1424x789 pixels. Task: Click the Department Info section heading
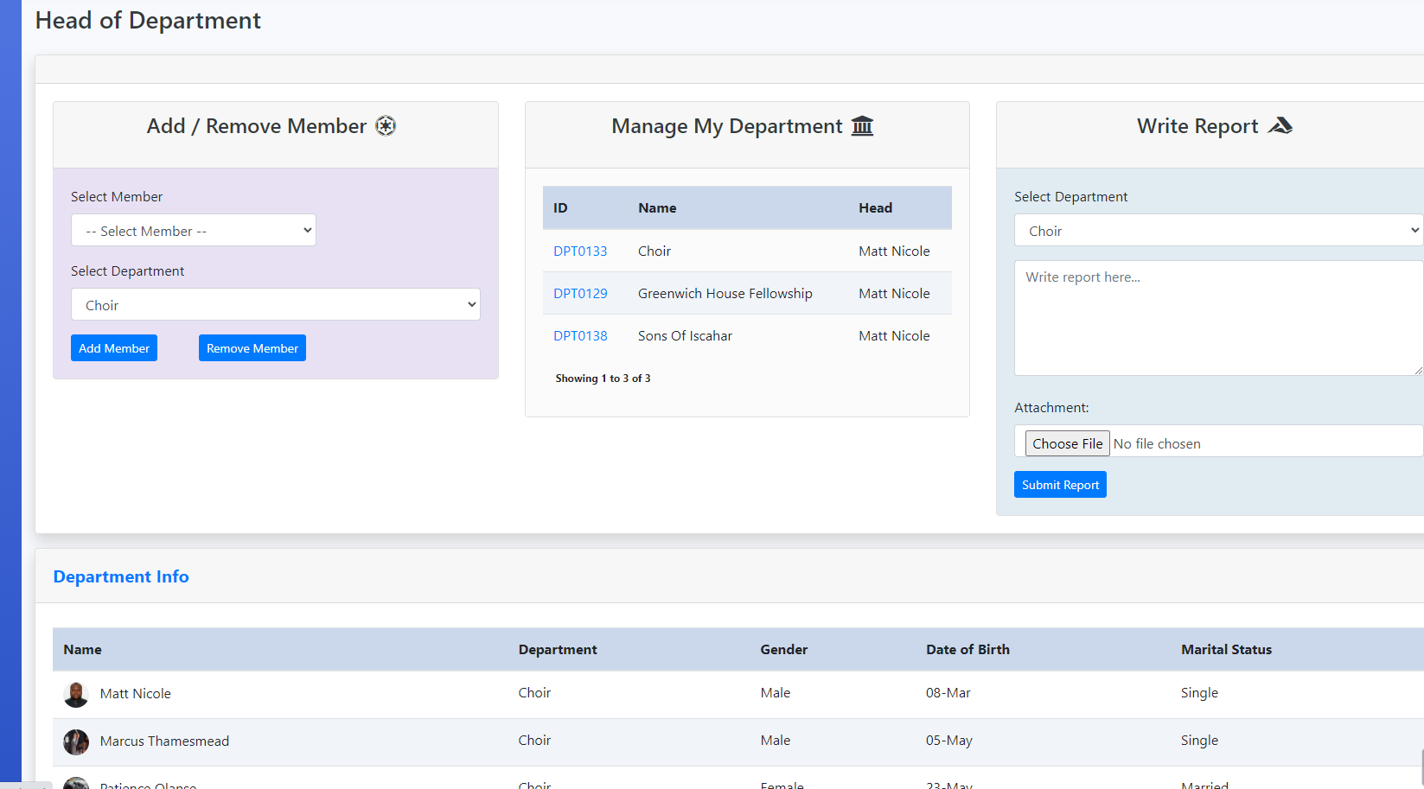click(121, 576)
